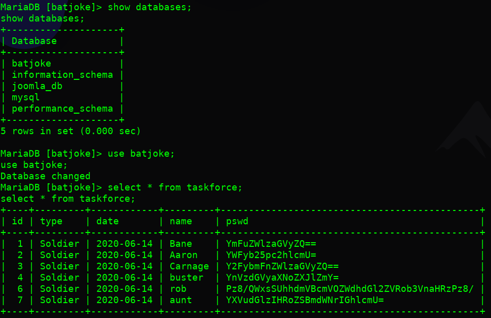Click the joomla_db database name
This screenshot has height=318, width=491.
click(37, 86)
